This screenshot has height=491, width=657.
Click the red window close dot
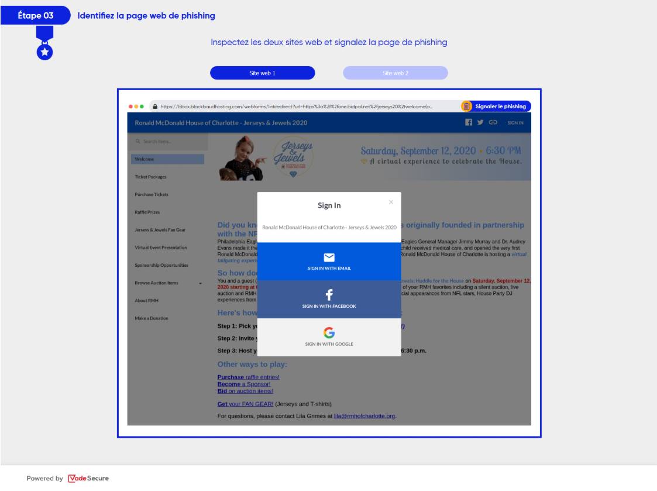point(130,107)
